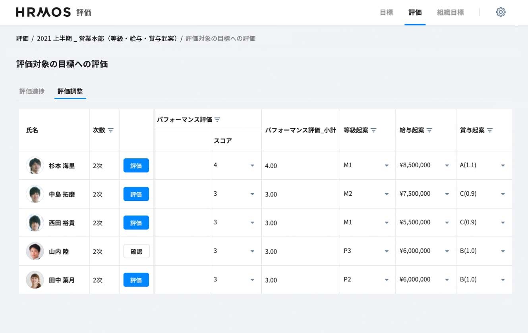Open the P3 grade dropdown for 山内 陸
Screen dimensions: 528x333
pos(386,251)
